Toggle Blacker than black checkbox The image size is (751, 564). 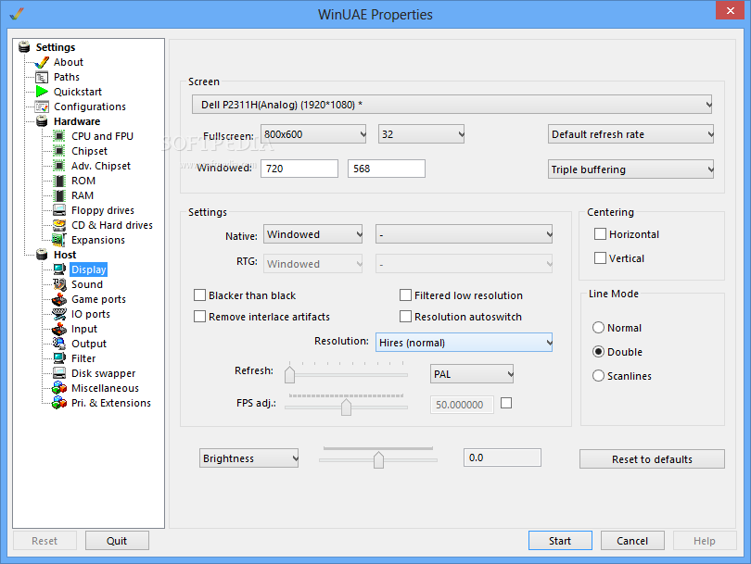pos(199,295)
